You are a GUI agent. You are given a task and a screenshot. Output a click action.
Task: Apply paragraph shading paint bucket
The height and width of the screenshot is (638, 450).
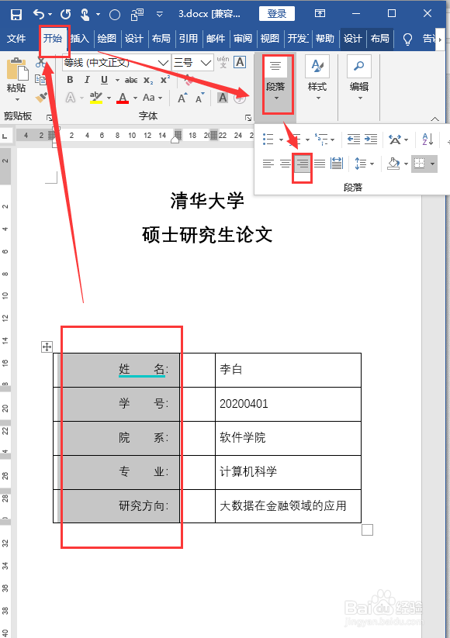[x=393, y=164]
